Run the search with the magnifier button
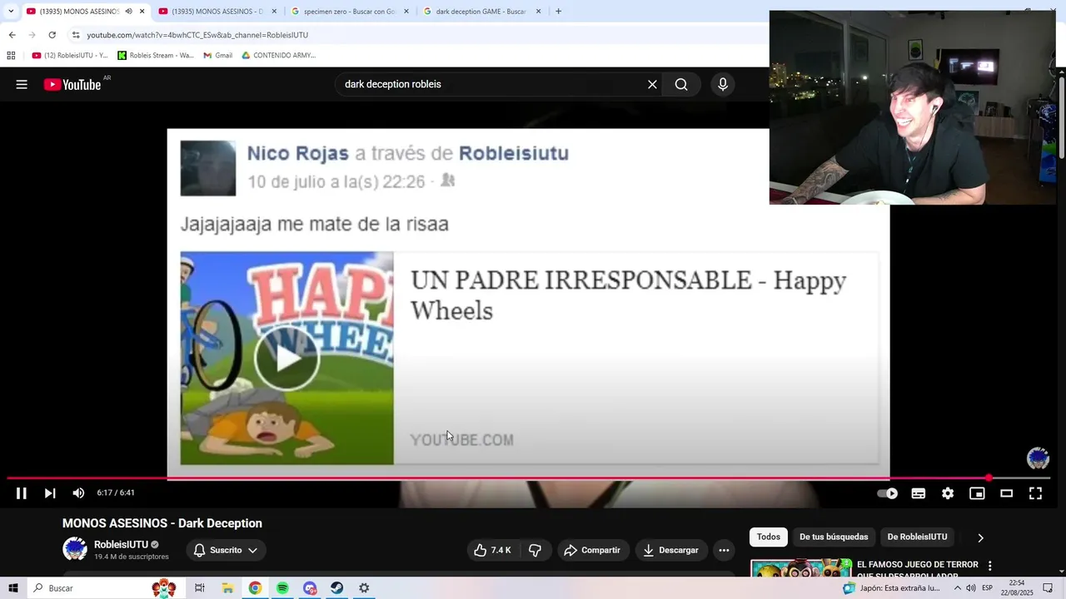This screenshot has width=1066, height=599. (x=681, y=84)
